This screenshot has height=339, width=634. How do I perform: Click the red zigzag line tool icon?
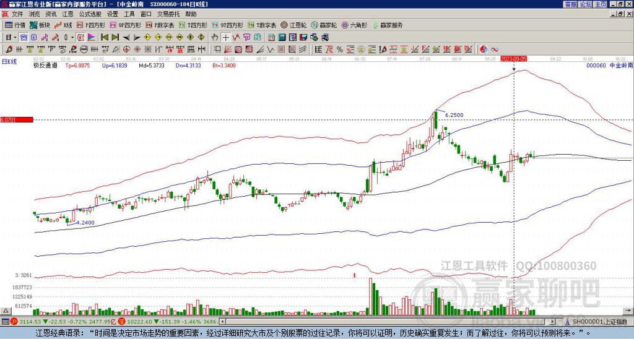point(236,37)
